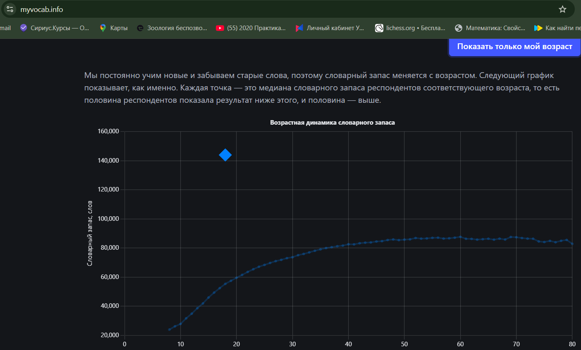The image size is (581, 350).
Task: Open the Сириус.Курсы bookmark
Action: point(55,28)
